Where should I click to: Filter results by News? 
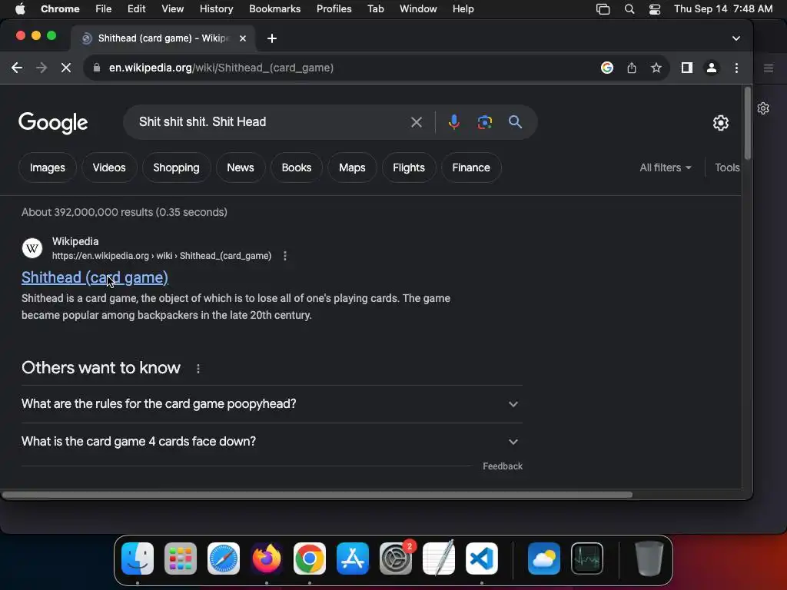pos(241,167)
